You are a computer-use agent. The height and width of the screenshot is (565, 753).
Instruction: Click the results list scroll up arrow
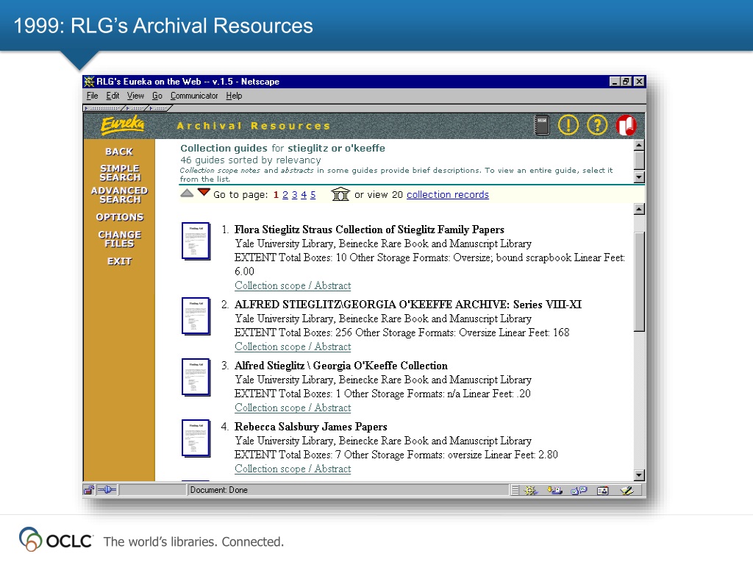[x=639, y=209]
